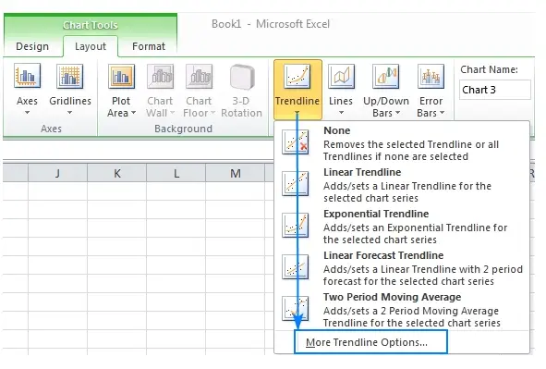Switch to the Format tab
Screen dimensions: 546x369
(149, 46)
